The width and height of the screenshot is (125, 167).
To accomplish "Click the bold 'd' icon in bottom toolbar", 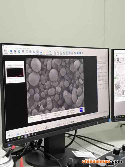I will tap(46, 127).
